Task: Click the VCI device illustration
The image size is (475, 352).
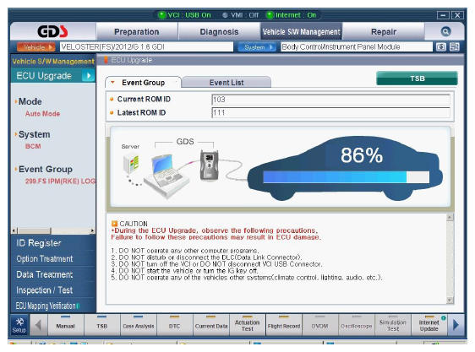Action: pyautogui.click(x=209, y=165)
